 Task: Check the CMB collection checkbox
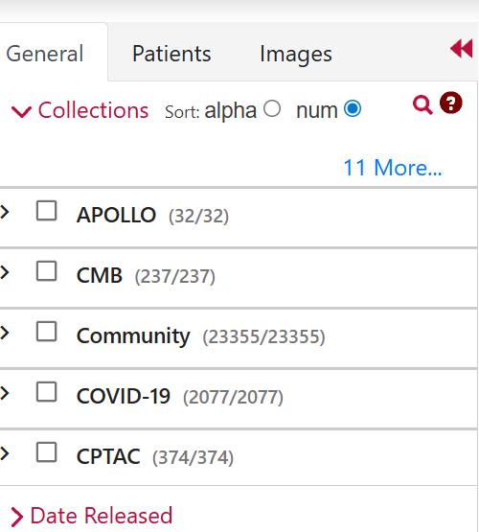coord(46,271)
